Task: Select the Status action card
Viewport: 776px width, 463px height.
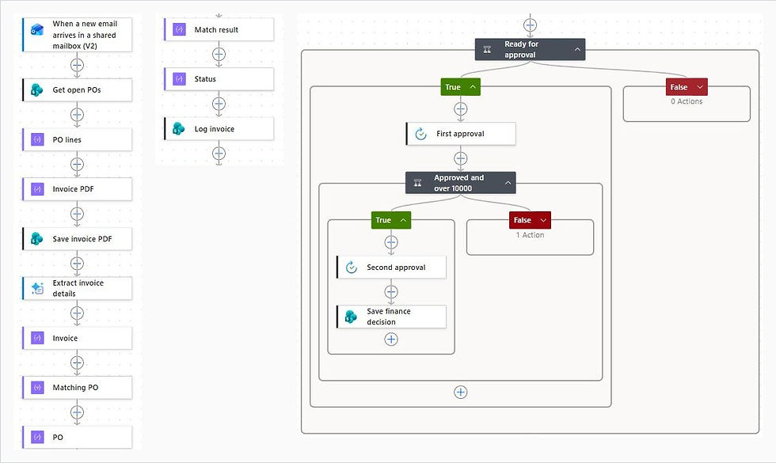Action: [219, 78]
